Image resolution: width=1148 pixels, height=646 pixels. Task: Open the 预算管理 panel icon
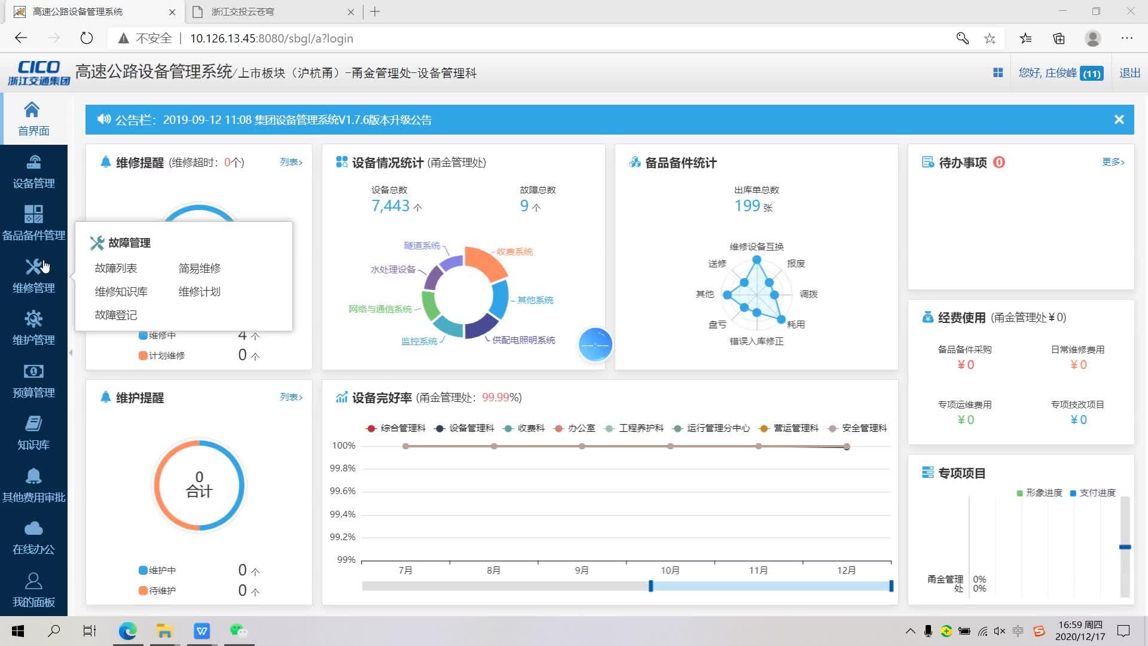[x=33, y=371]
